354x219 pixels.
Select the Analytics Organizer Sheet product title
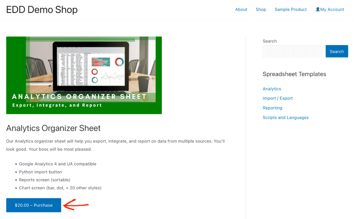[x=53, y=128]
